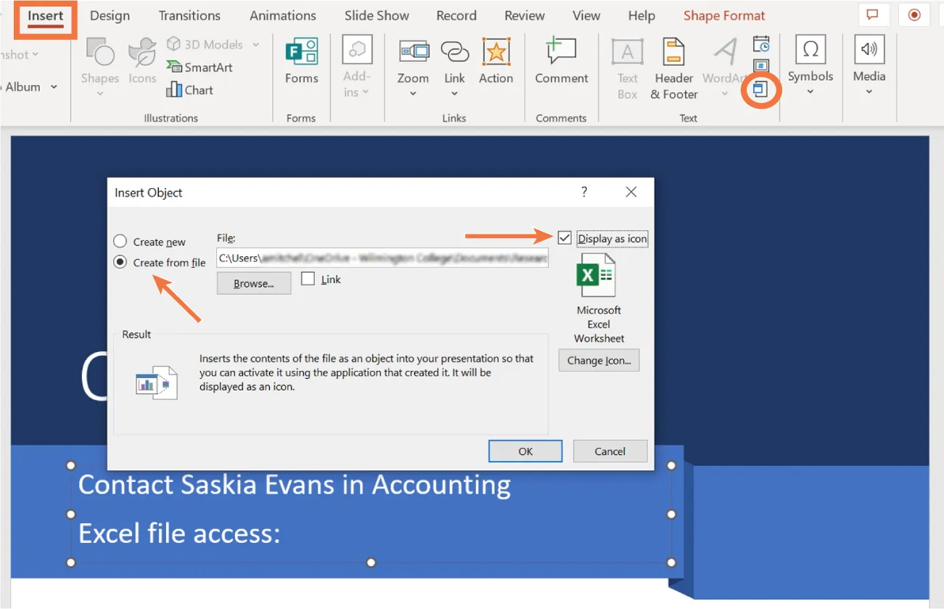This screenshot has width=944, height=609.
Task: Switch to the Shape Format tab
Action: pyautogui.click(x=723, y=15)
